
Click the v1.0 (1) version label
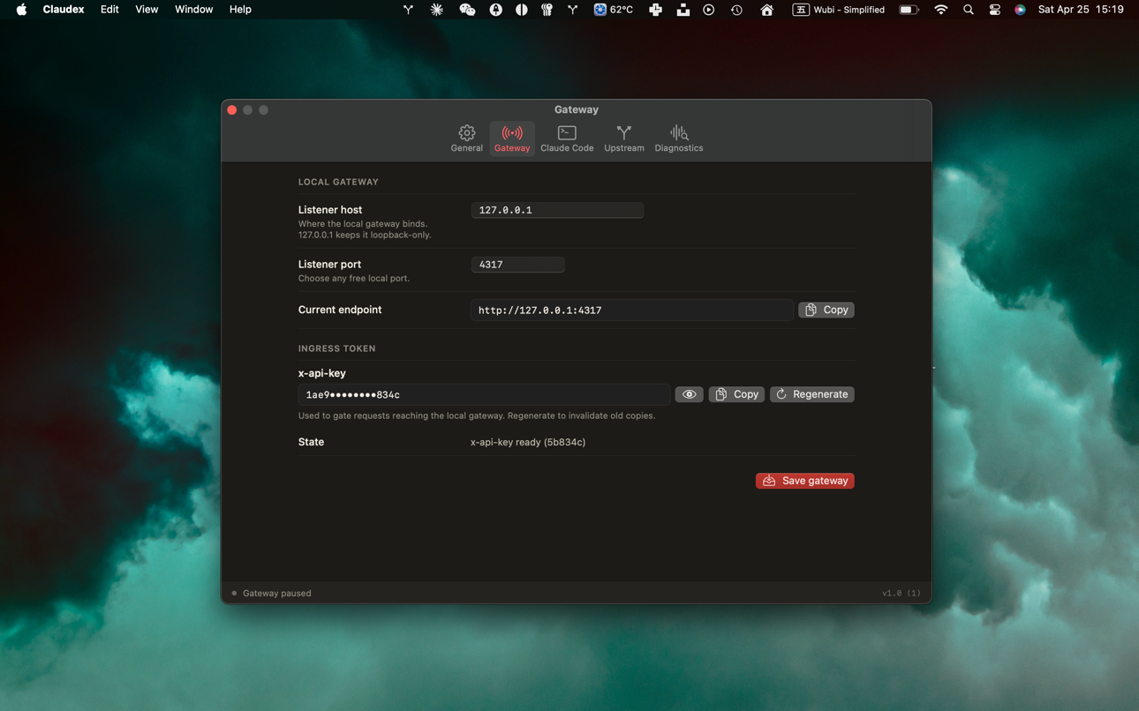(901, 593)
